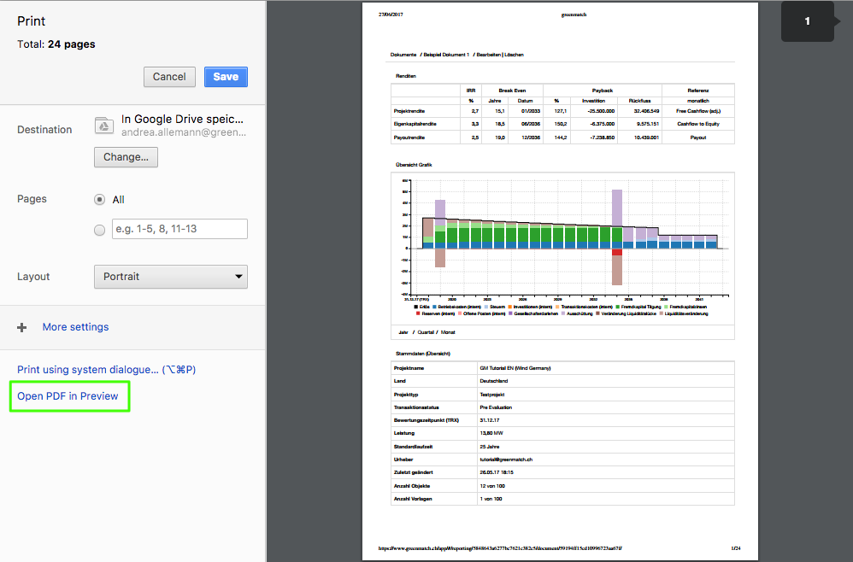Image resolution: width=853 pixels, height=562 pixels.
Task: Expand the More settings section
Action: coord(75,327)
